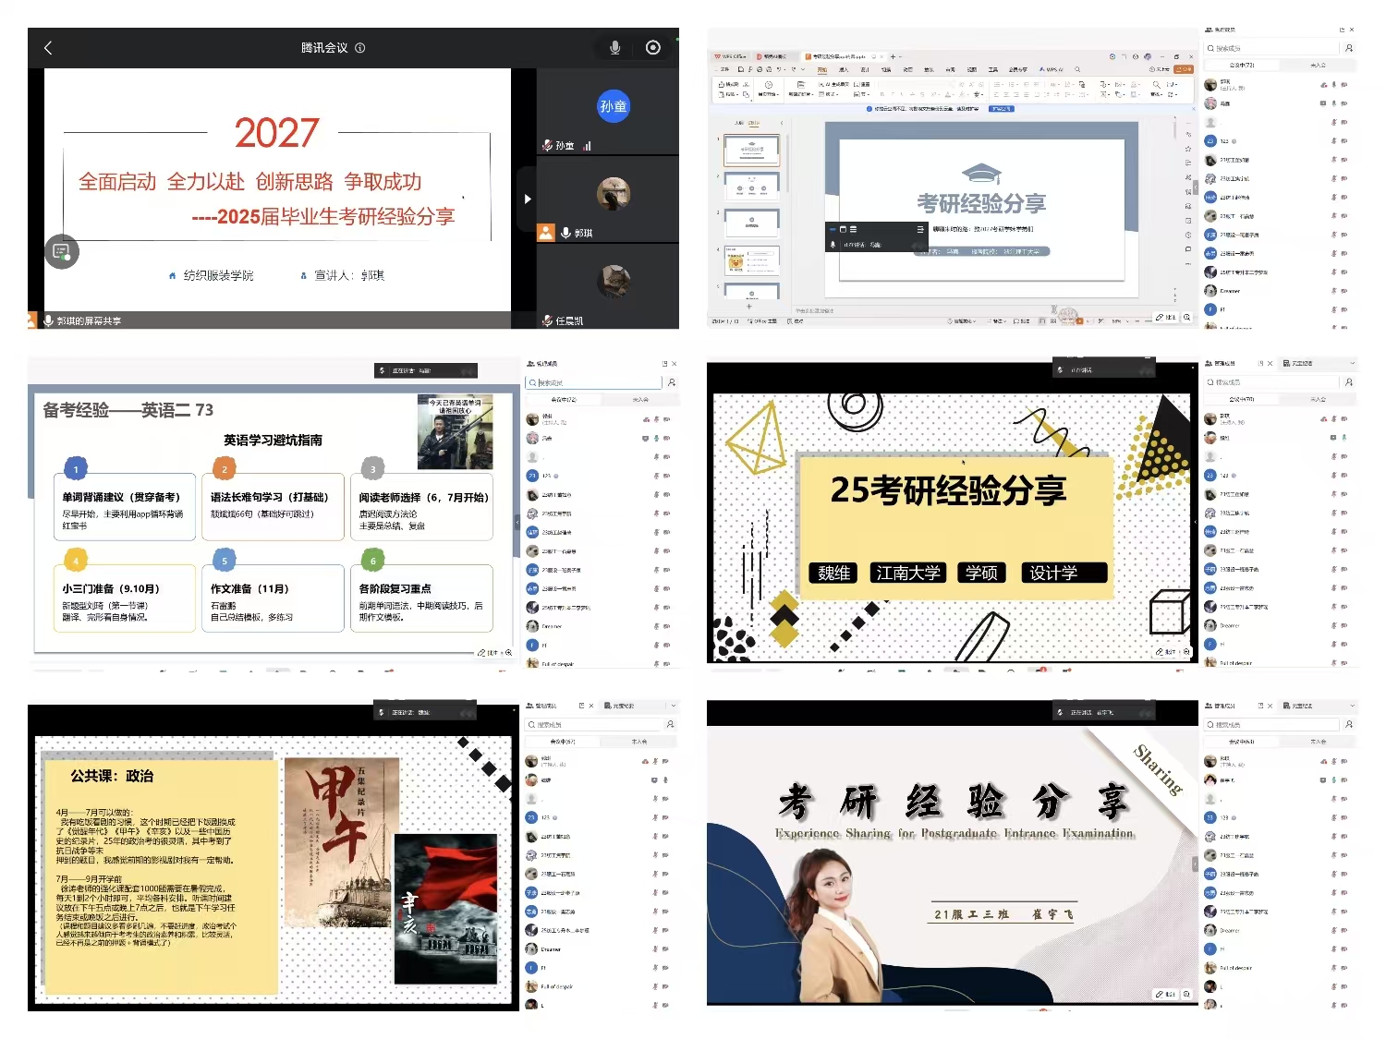The image size is (1386, 1039).
Task: Open meeting info icon beside 腾讯会议 title
Action: click(360, 48)
